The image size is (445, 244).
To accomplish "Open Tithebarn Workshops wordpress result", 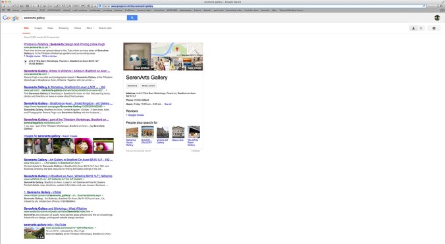I will [x=66, y=120].
